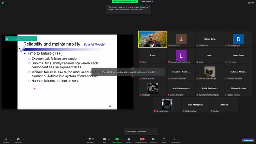Viewport: 256px width, 144px height.
Task: Click the muted mic icon on hanifah's tile
Action: coord(212,111)
